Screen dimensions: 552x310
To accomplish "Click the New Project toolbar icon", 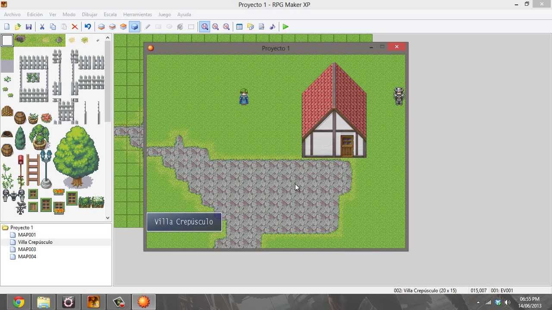I will 7,27.
